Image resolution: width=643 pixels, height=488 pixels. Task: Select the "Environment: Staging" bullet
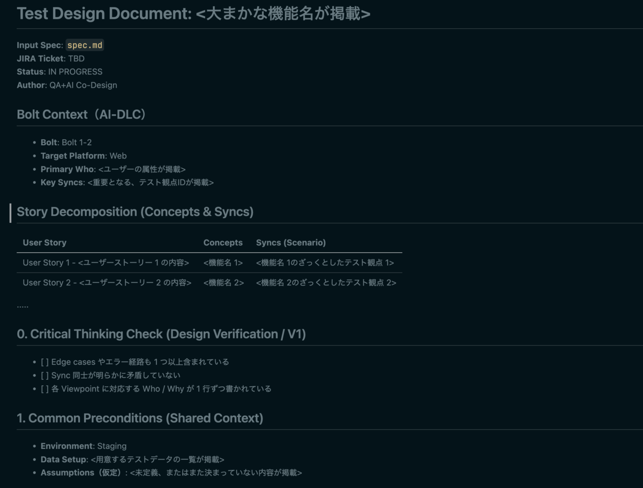point(84,446)
